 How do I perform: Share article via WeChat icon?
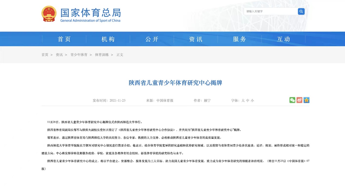click(x=292, y=100)
